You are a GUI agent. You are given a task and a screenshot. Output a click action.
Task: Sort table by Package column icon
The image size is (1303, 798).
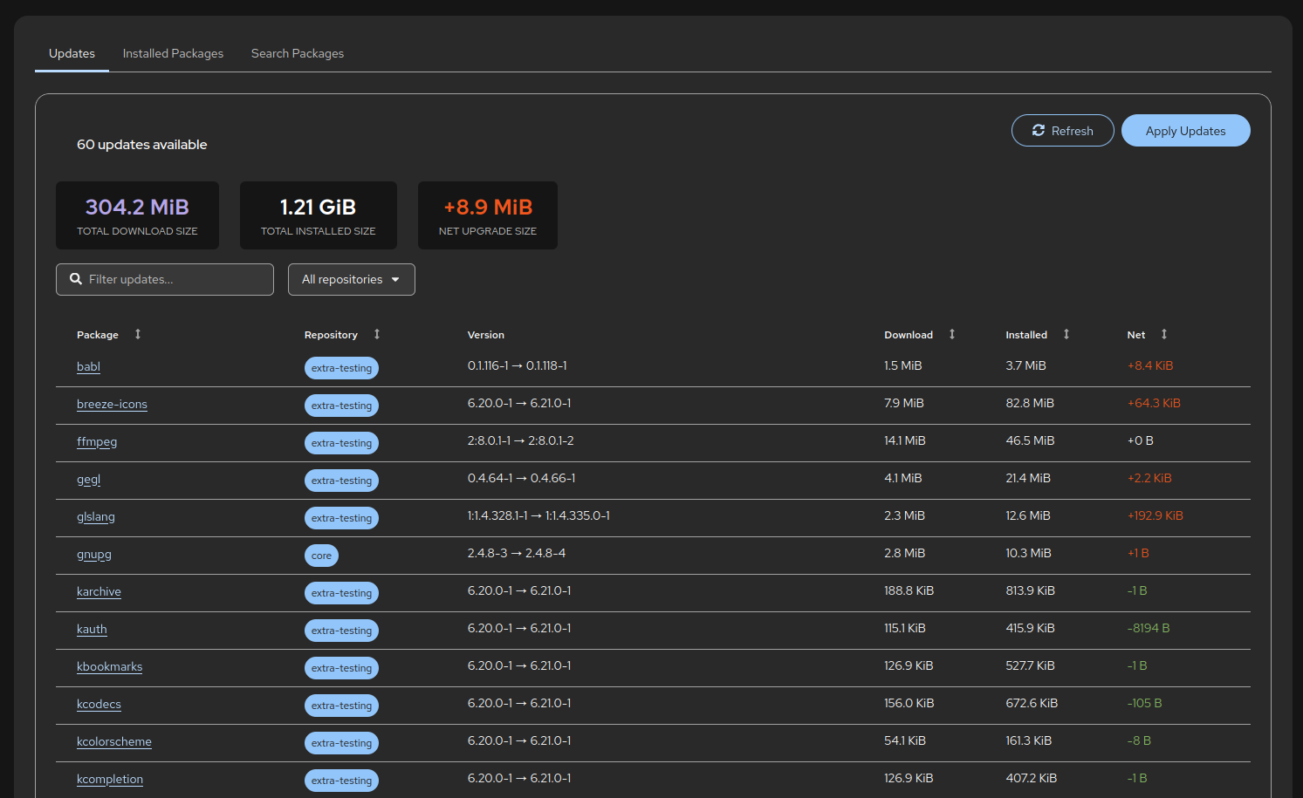[x=138, y=334]
